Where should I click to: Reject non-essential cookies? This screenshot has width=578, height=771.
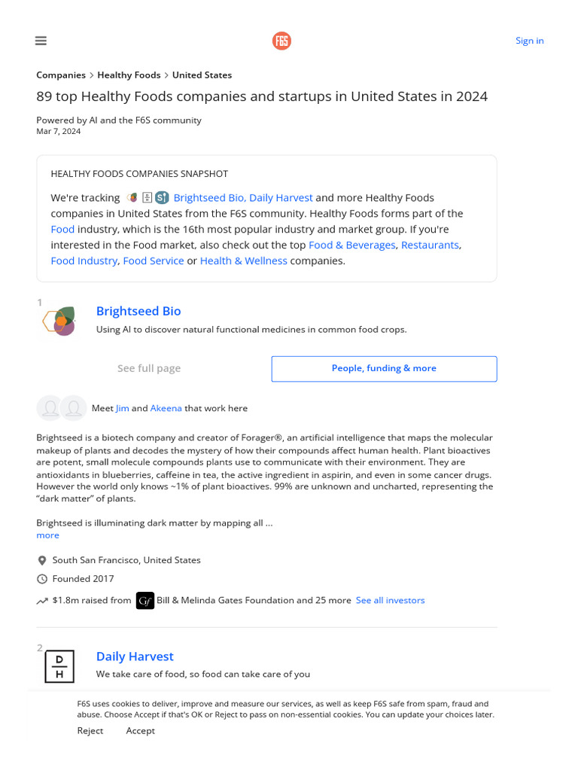[90, 730]
